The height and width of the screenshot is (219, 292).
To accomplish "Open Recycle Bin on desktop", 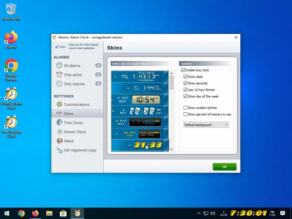I will (11, 11).
